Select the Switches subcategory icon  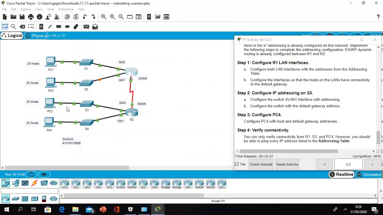tap(15, 199)
